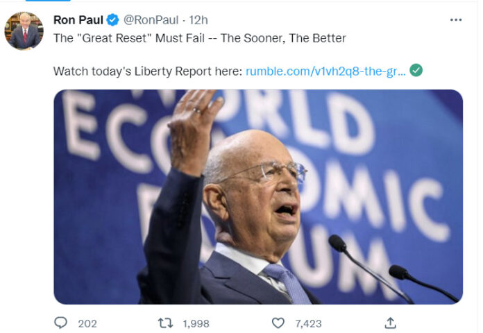
Task: Click the 1,998 retweets count
Action: tap(196, 323)
